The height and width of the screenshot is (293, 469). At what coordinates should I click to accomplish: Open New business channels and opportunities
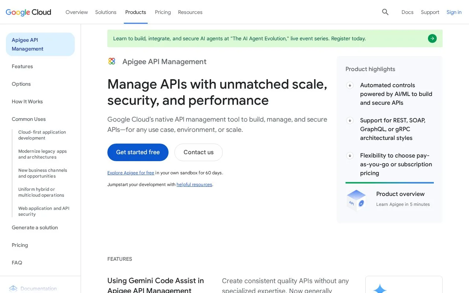(x=43, y=173)
